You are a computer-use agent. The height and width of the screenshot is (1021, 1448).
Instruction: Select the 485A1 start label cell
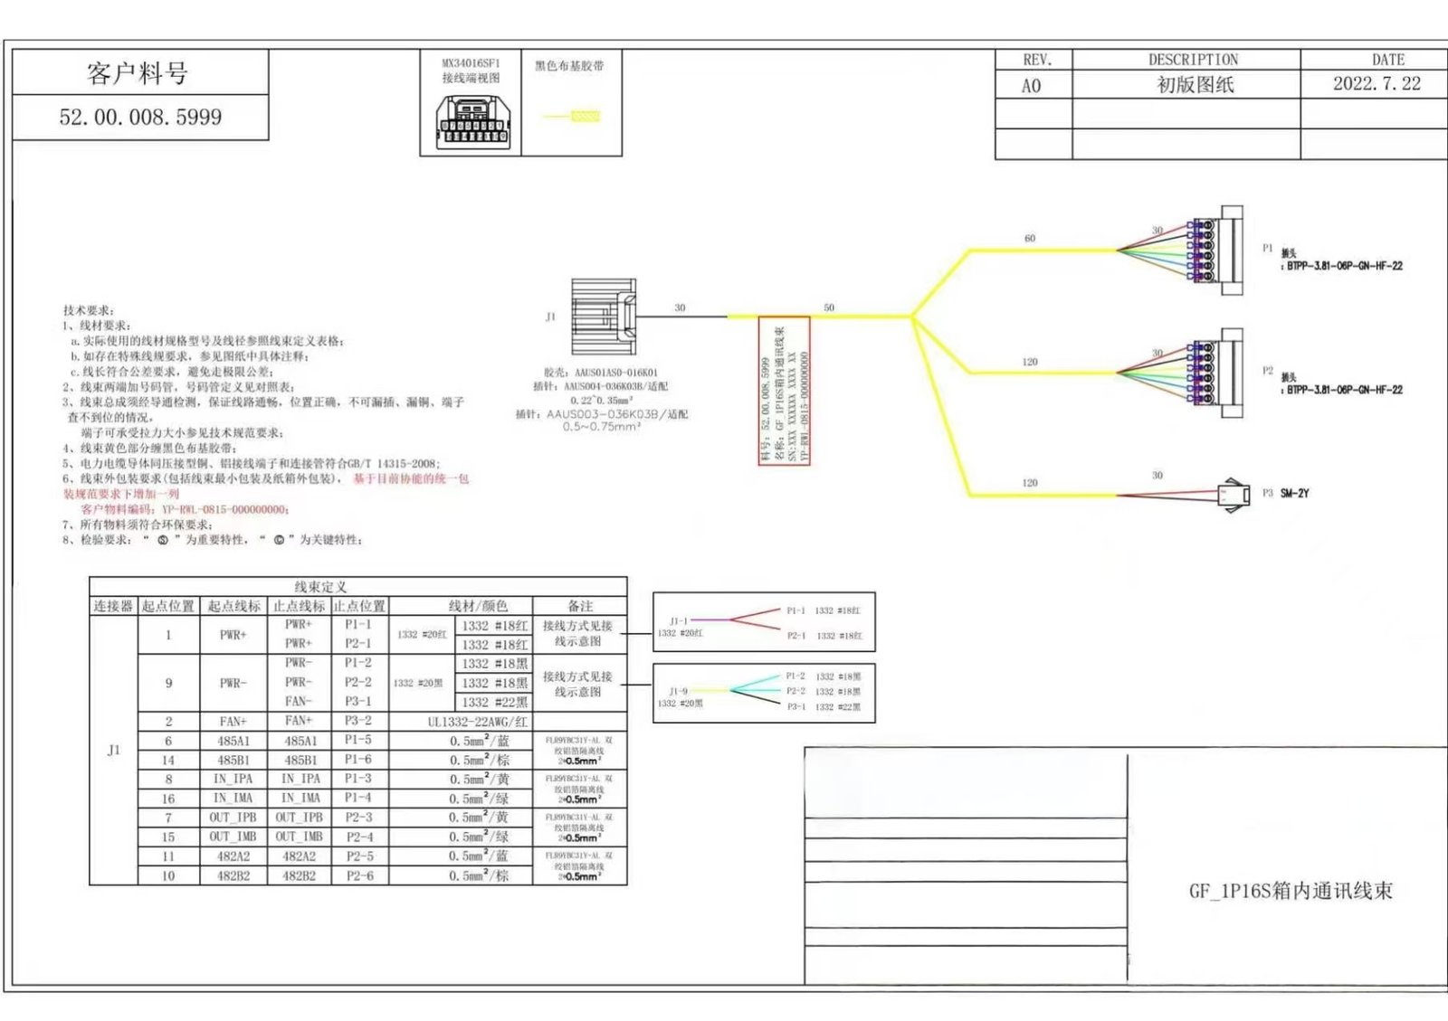click(x=233, y=741)
